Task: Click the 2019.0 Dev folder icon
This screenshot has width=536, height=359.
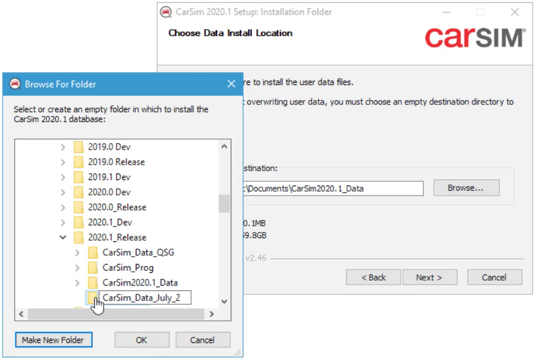Action: pyautogui.click(x=78, y=147)
